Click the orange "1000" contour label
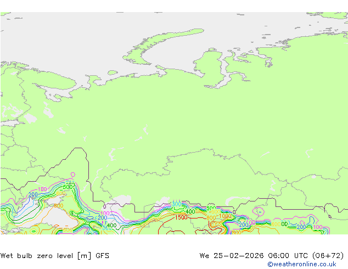Screen dimensions: 348x269 [225, 216]
